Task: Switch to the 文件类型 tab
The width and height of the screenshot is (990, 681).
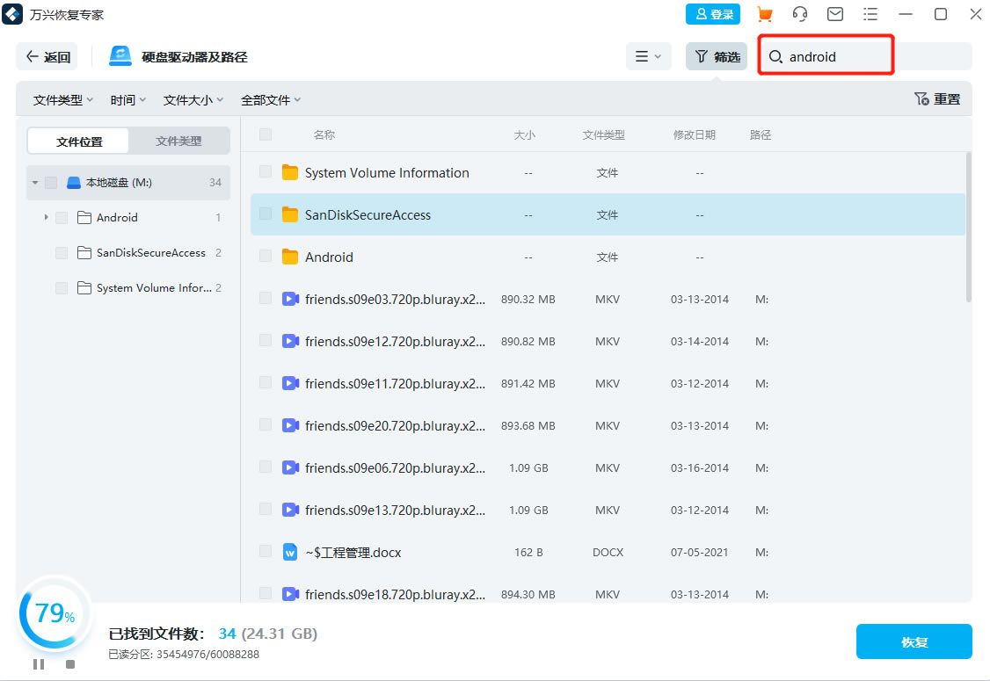Action: (178, 141)
